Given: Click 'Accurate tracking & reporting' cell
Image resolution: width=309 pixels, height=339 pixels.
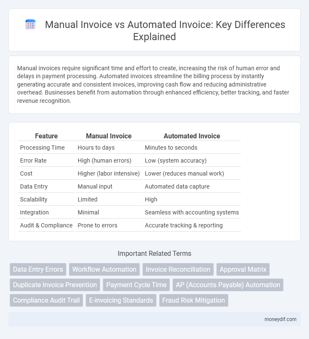Looking at the screenshot, I should [192, 225].
